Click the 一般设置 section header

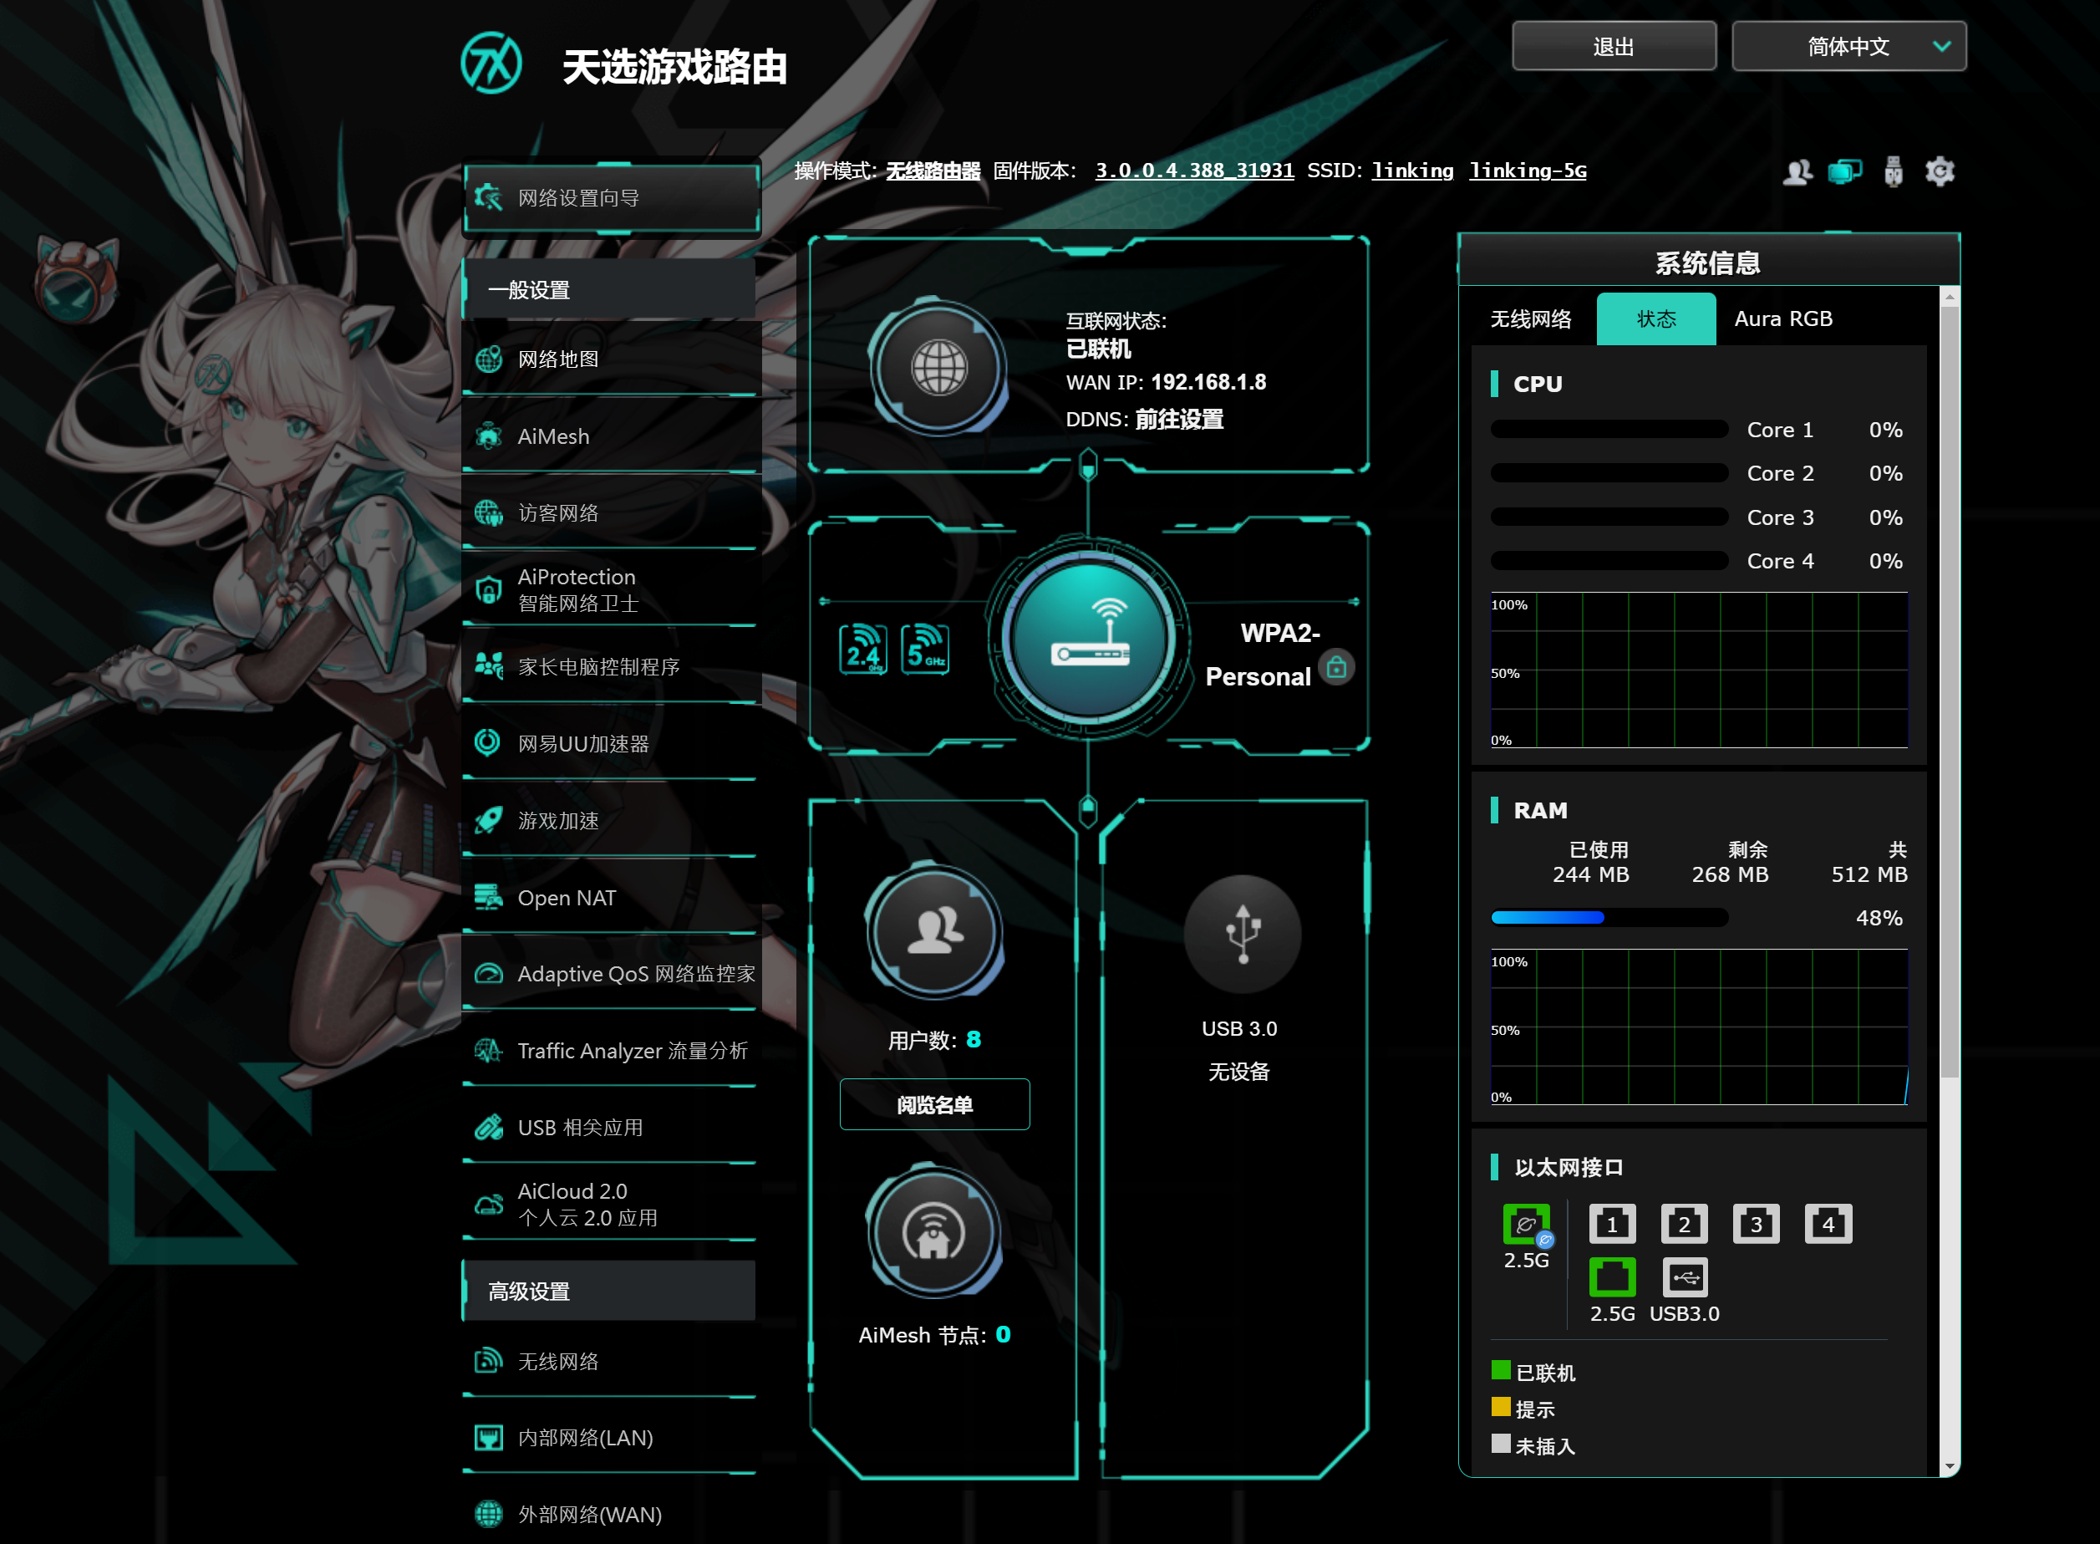610,290
